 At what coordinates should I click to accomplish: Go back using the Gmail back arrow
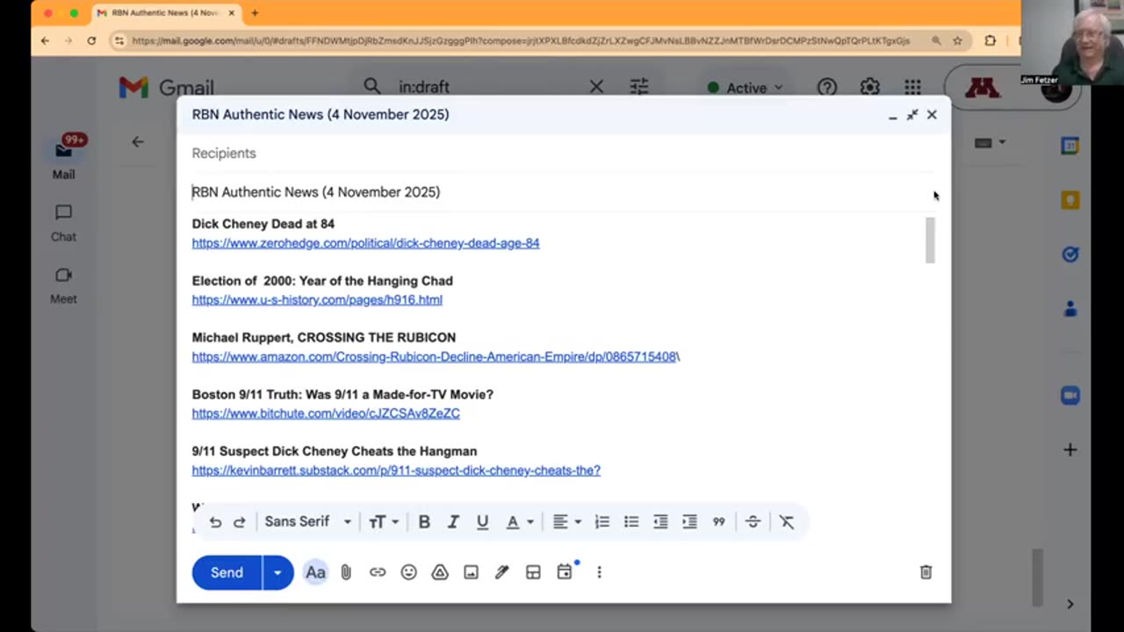pyautogui.click(x=137, y=141)
